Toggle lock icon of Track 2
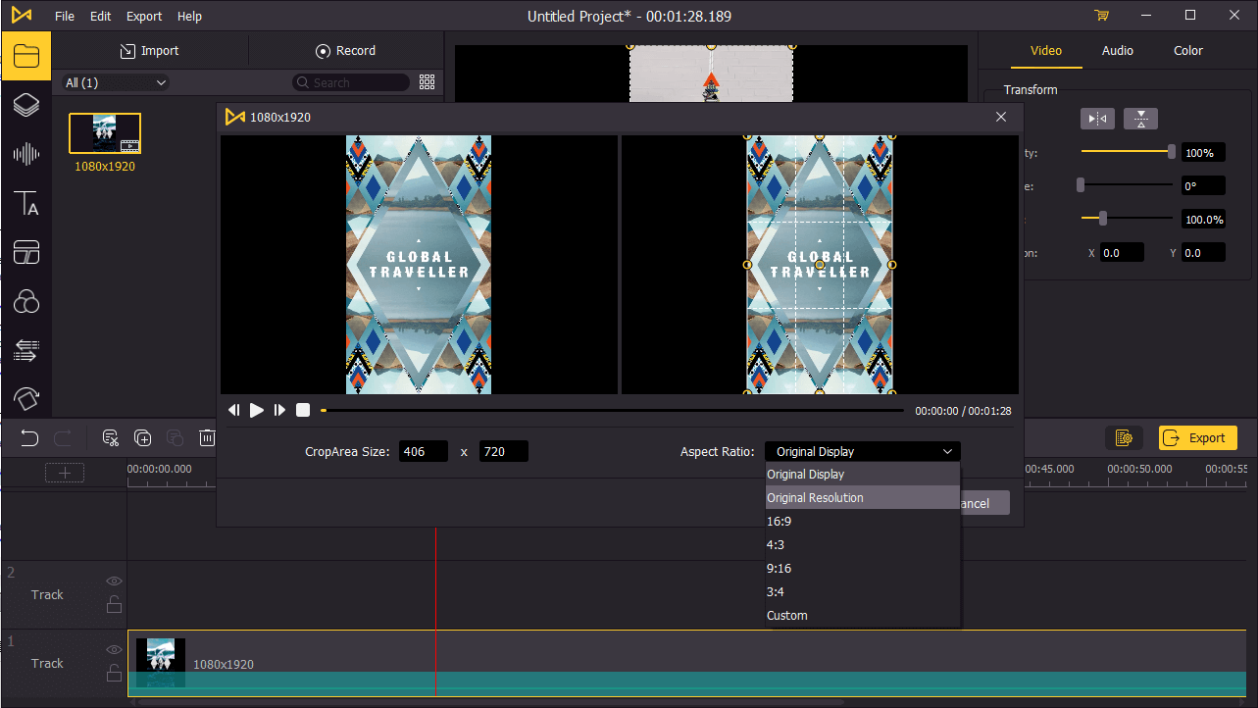1258x708 pixels. click(115, 604)
